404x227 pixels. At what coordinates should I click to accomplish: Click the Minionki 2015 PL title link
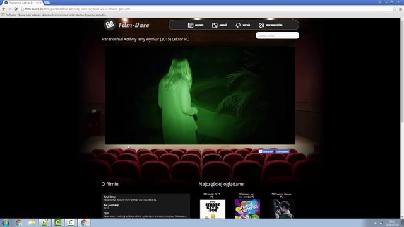212,195
